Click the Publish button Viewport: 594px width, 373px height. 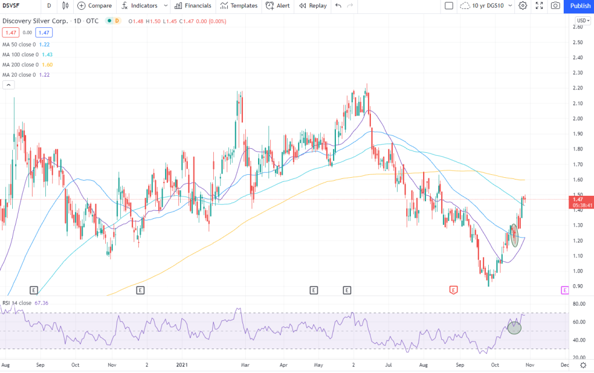coord(579,6)
